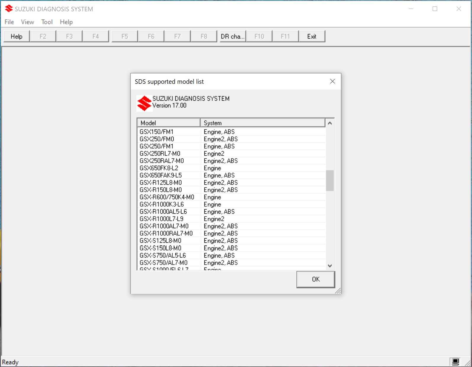Select the GSX-R600/750K4-M0 row
Image resolution: width=472 pixels, height=367 pixels.
232,197
